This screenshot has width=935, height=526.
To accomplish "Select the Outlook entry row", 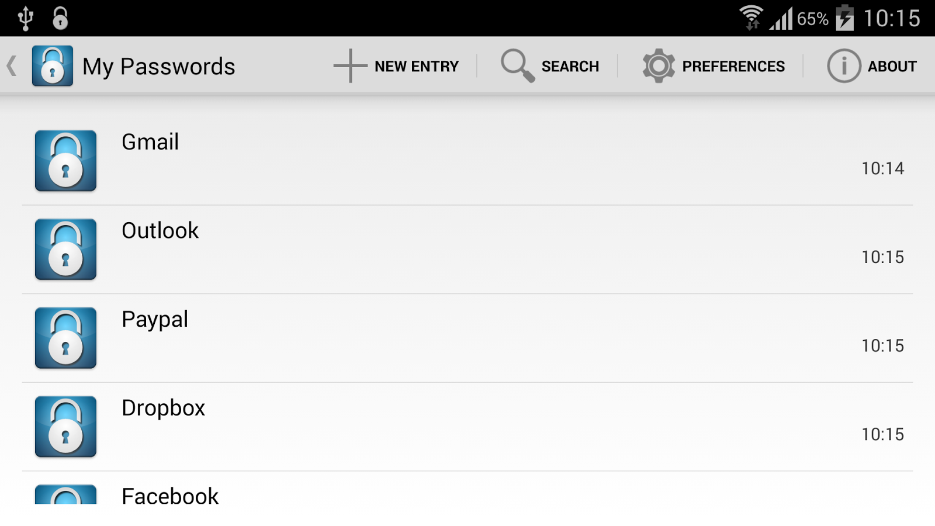I will [409, 250].
